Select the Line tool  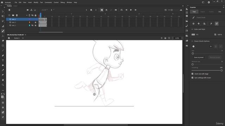[3, 50]
